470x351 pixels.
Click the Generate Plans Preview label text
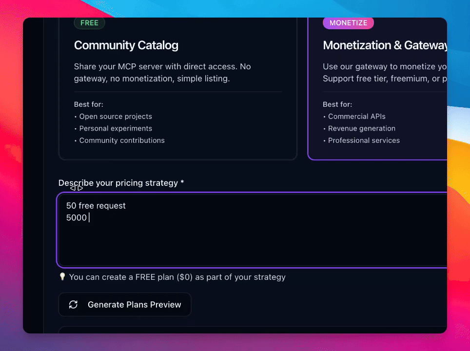click(134, 305)
